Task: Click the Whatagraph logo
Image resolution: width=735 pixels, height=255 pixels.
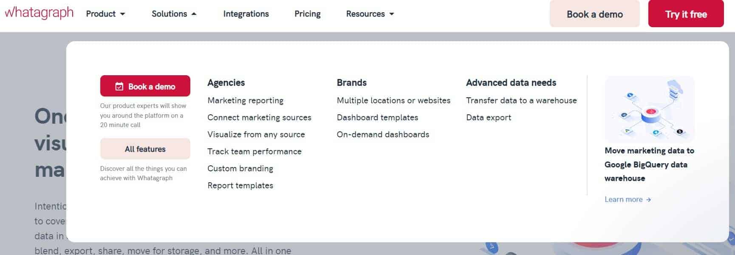Action: (39, 13)
